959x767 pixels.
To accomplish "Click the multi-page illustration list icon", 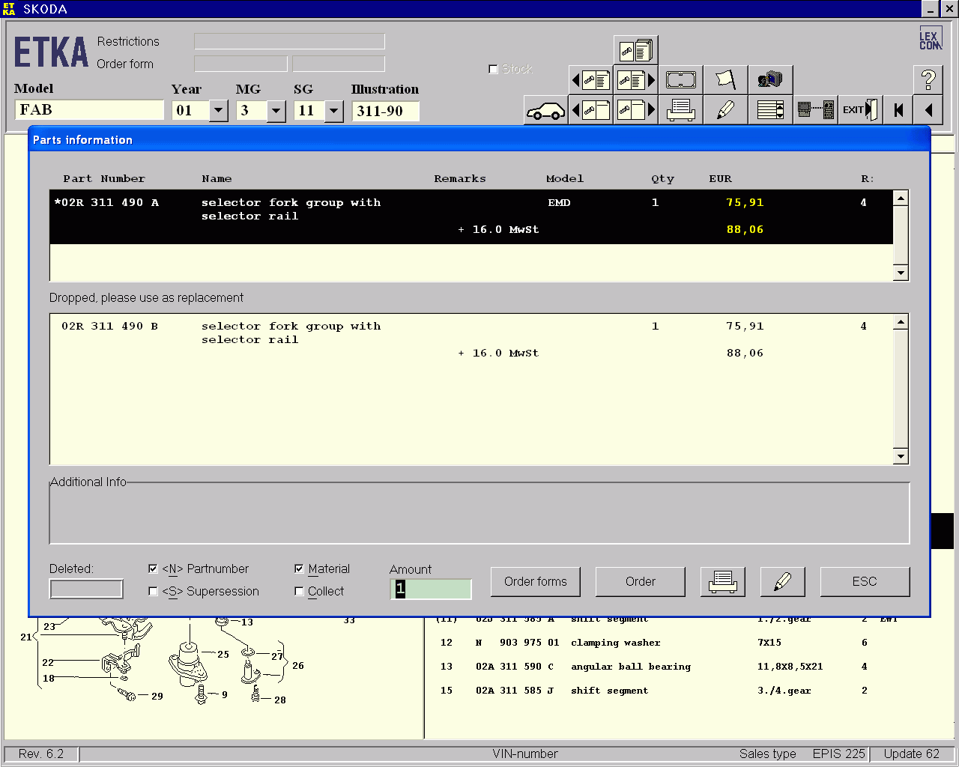I will (636, 50).
